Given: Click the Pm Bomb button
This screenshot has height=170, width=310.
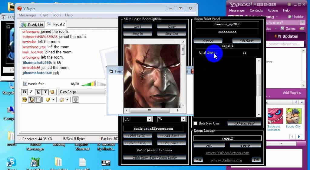Looking at the screenshot, I should [172, 143].
